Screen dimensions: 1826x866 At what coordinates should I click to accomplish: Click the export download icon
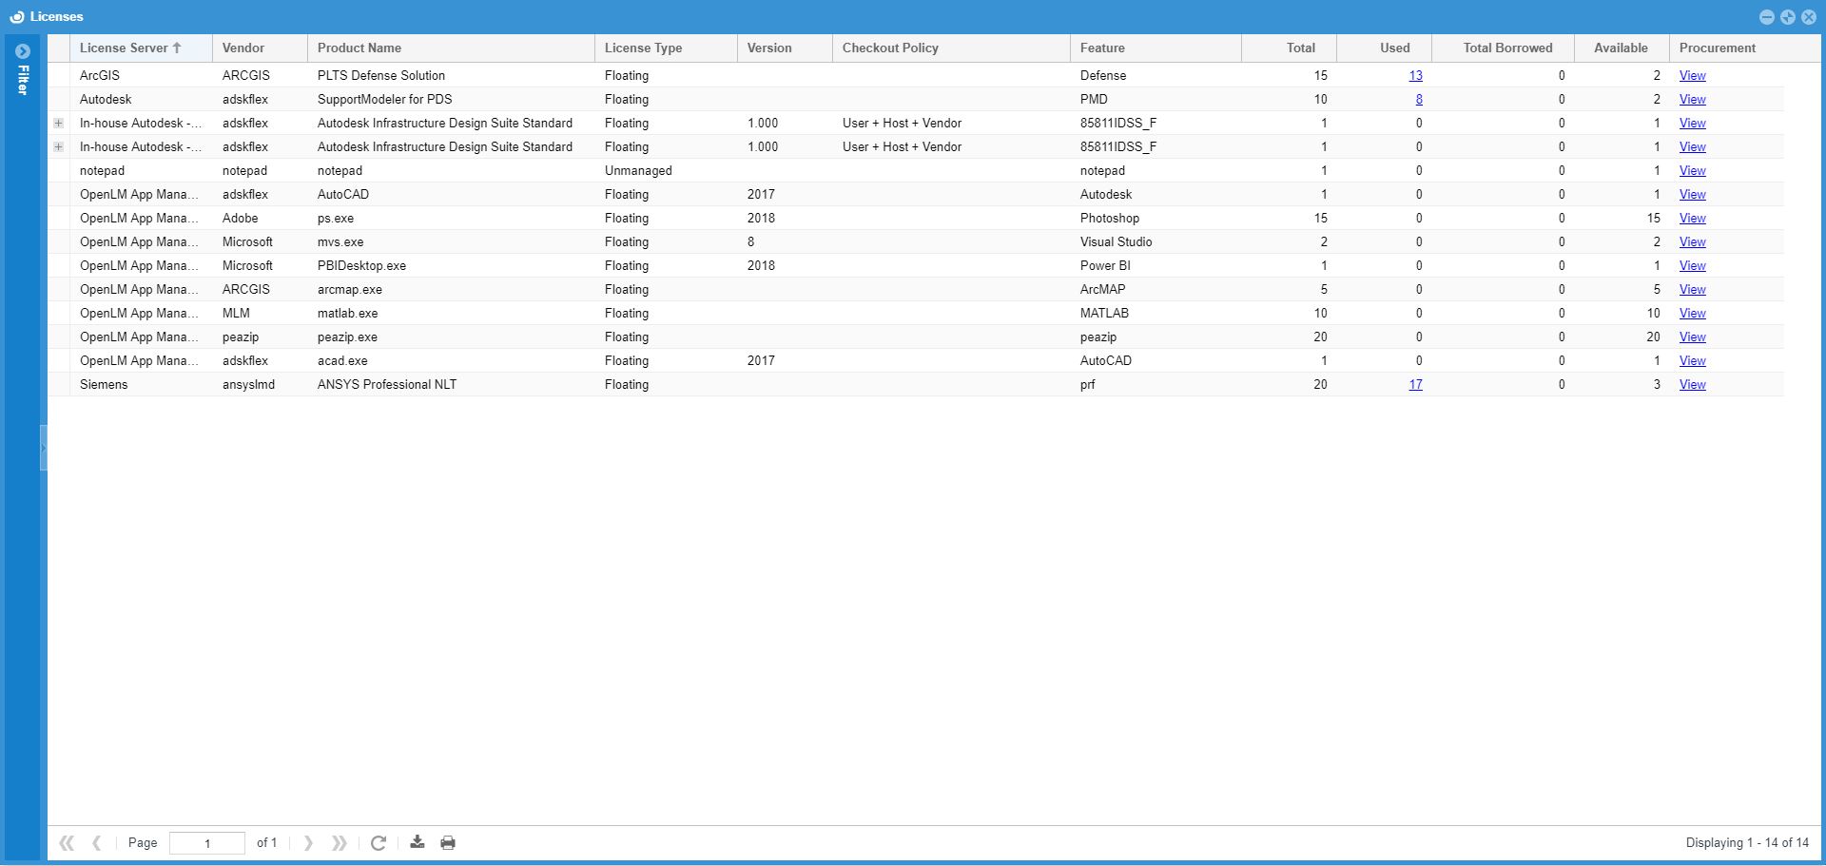point(418,843)
